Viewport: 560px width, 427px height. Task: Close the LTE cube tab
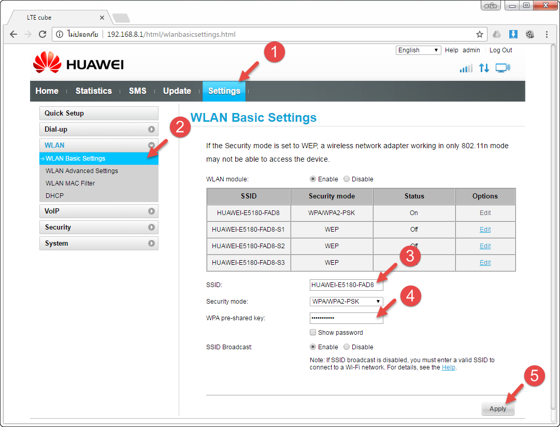102,18
